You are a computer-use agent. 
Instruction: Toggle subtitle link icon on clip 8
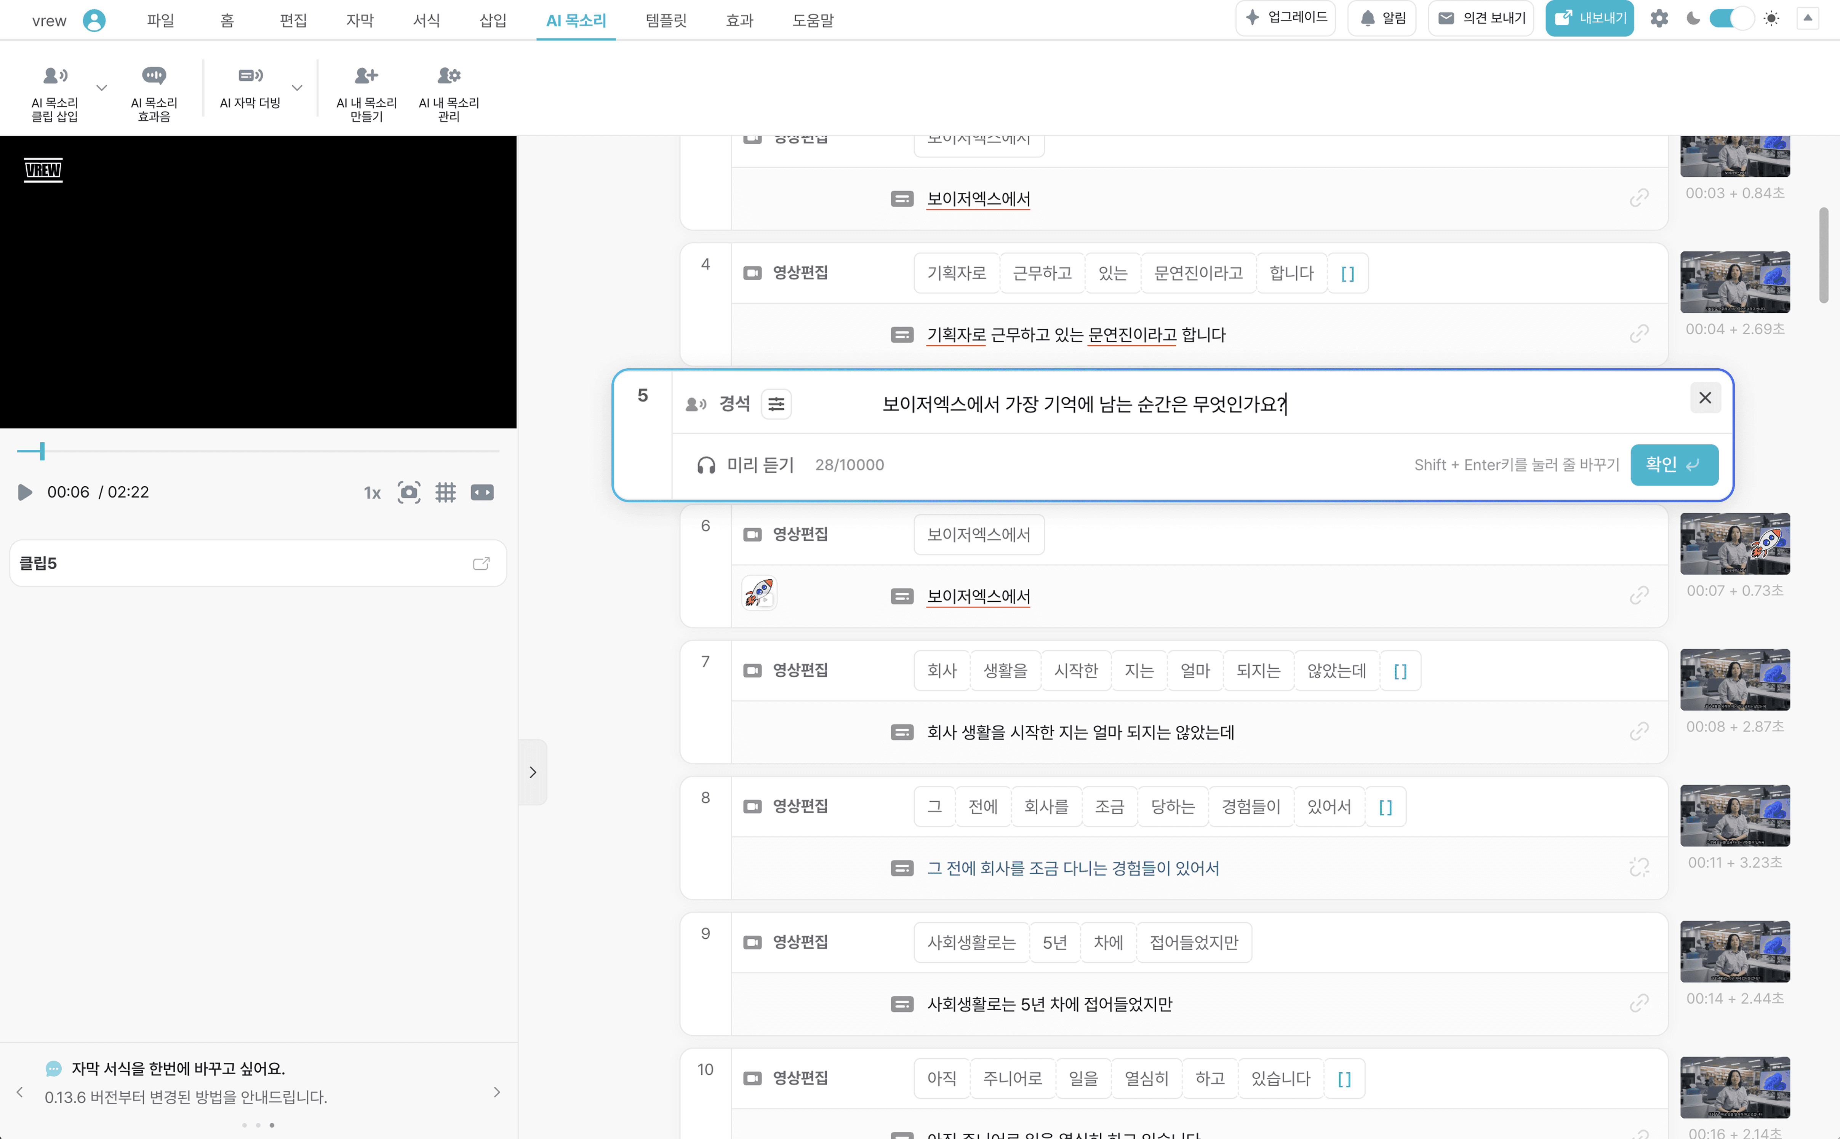click(x=1639, y=868)
